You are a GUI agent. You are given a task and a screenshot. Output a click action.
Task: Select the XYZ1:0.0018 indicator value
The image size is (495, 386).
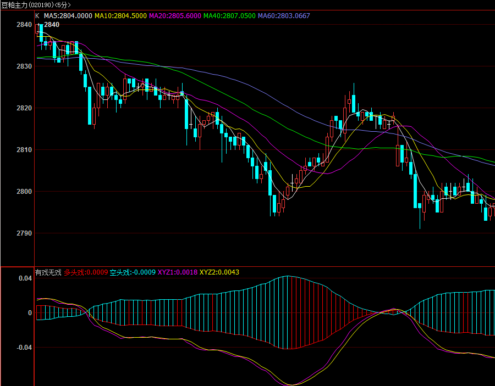[178, 272]
